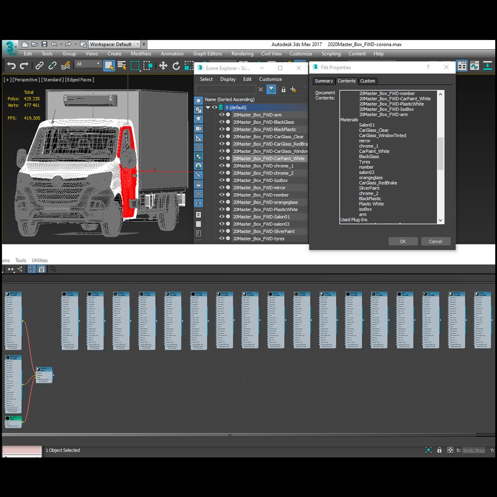Toggle the Window/Crossing selection icon
This screenshot has width=497, height=497.
(148, 66)
